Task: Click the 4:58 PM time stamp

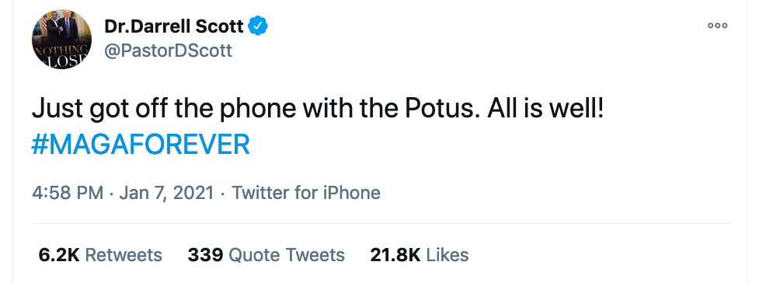Action: click(x=68, y=193)
